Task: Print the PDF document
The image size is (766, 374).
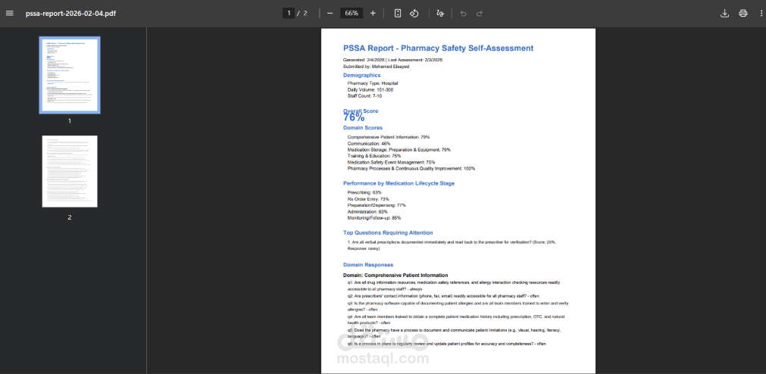Action: click(x=743, y=13)
